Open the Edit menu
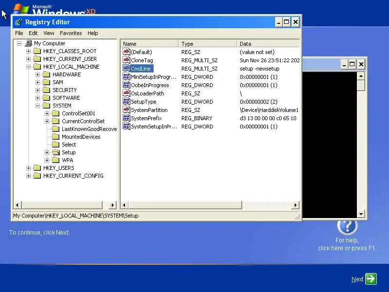The image size is (389, 292). (x=33, y=33)
